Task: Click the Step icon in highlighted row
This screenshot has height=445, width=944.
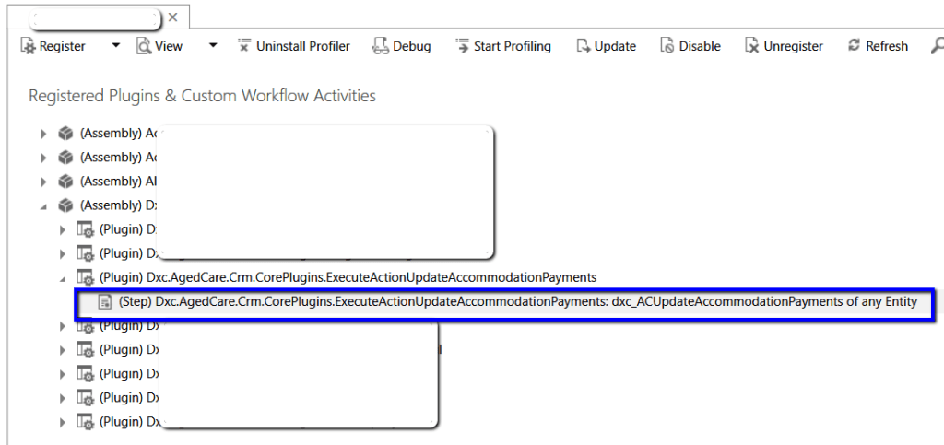Action: tap(105, 301)
